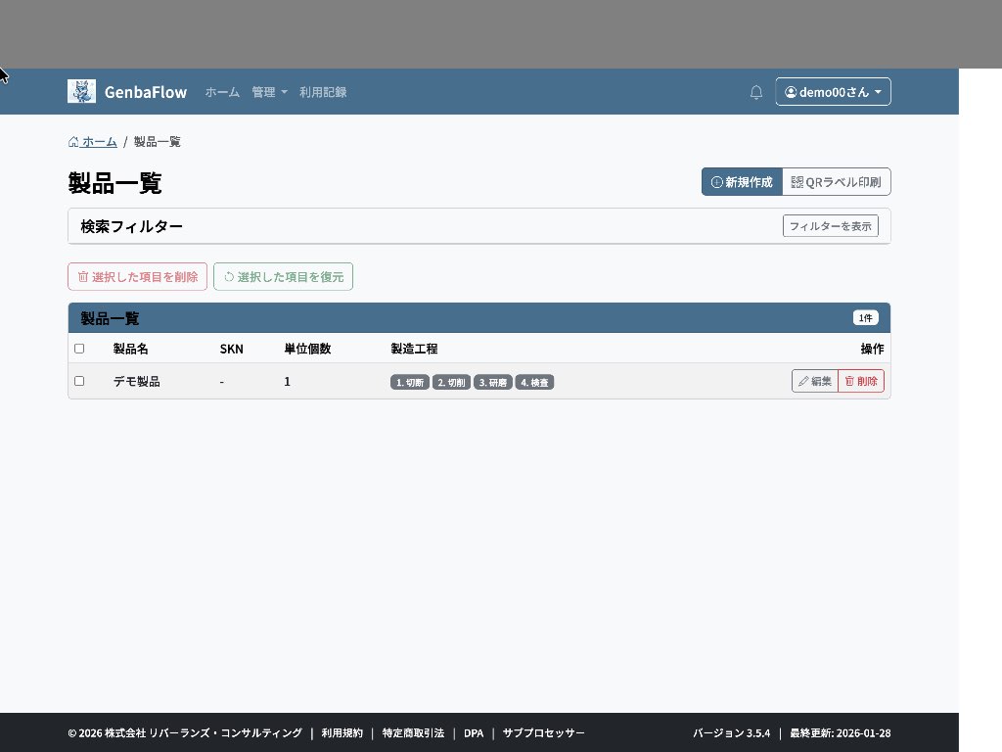The width and height of the screenshot is (1002, 752).
Task: Open the demo00さん user menu
Action: coord(833,92)
